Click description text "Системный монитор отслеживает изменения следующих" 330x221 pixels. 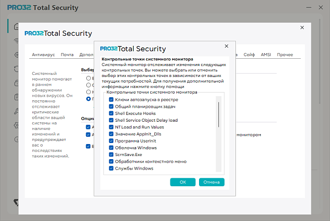pyautogui.click(x=164, y=64)
